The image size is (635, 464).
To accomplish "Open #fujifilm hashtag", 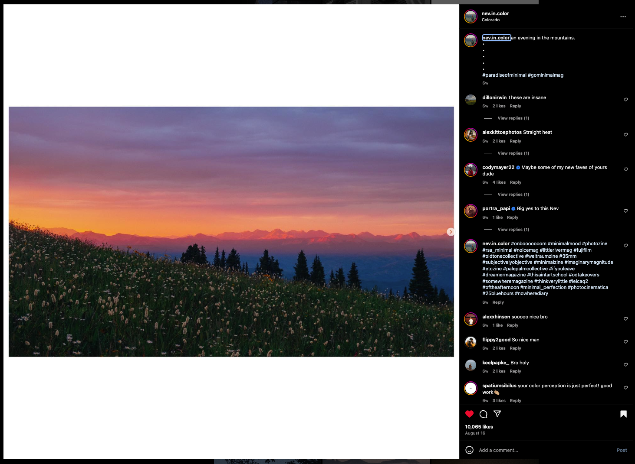I will (x=582, y=250).
